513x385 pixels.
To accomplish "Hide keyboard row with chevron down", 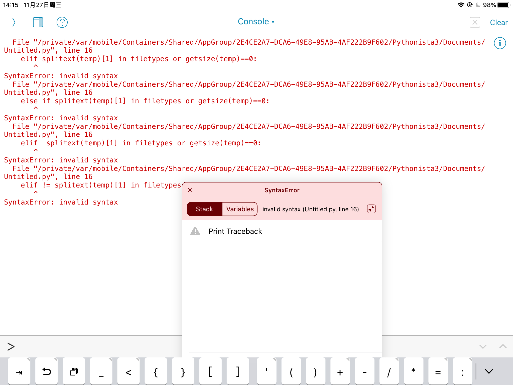I will [489, 371].
